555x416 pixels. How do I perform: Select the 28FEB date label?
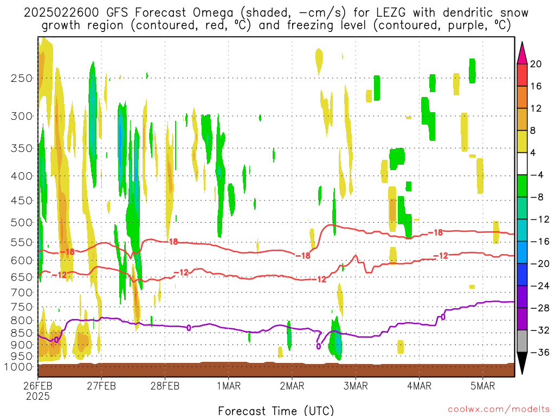click(165, 386)
